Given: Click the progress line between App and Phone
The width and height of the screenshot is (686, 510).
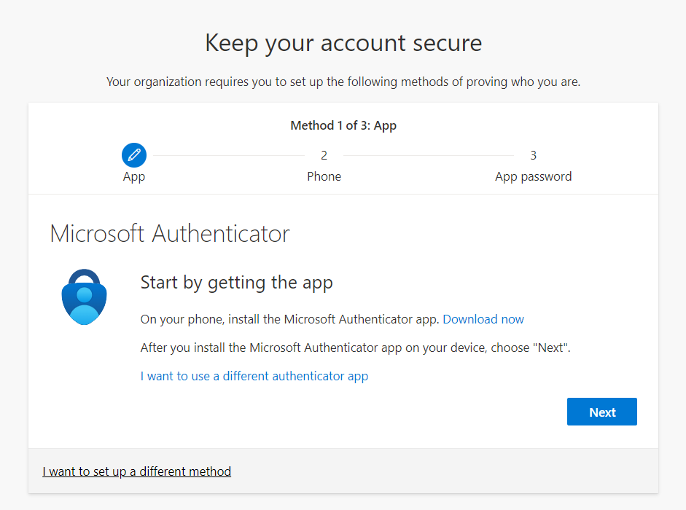Looking at the screenshot, I should pyautogui.click(x=228, y=155).
